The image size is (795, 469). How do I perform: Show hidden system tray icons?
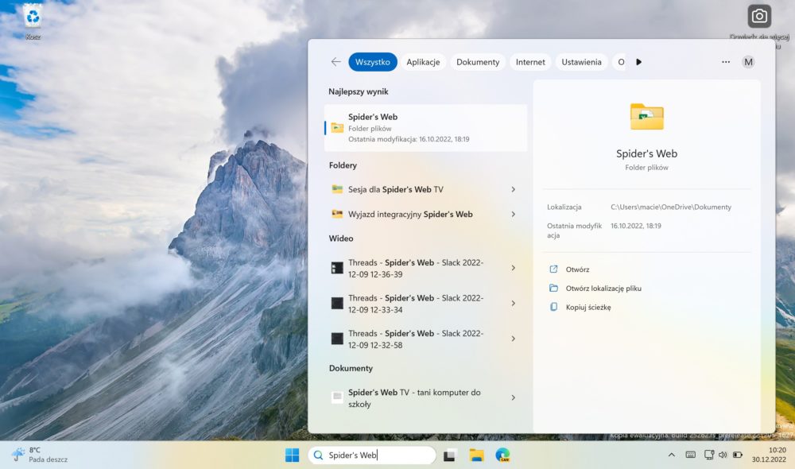tap(671, 455)
